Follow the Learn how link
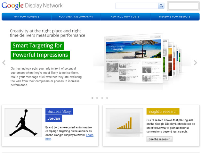 tap(90, 135)
